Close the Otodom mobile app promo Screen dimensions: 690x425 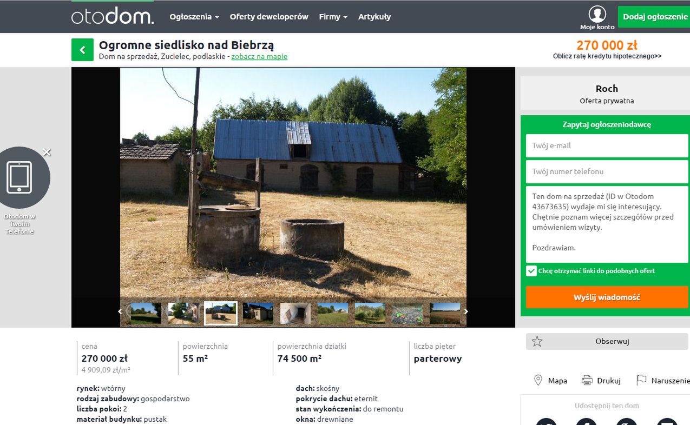(47, 152)
